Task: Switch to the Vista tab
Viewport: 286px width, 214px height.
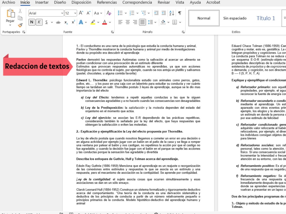Action: (x=180, y=2)
